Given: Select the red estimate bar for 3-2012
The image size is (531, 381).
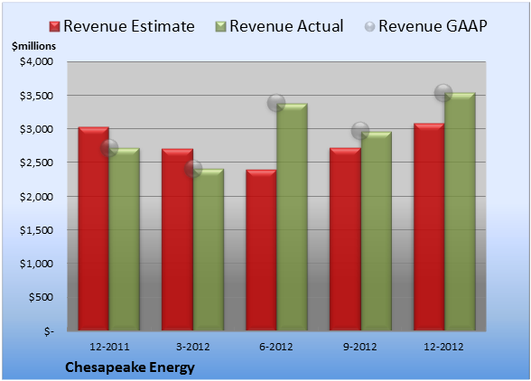Looking at the screenshot, I should point(177,239).
